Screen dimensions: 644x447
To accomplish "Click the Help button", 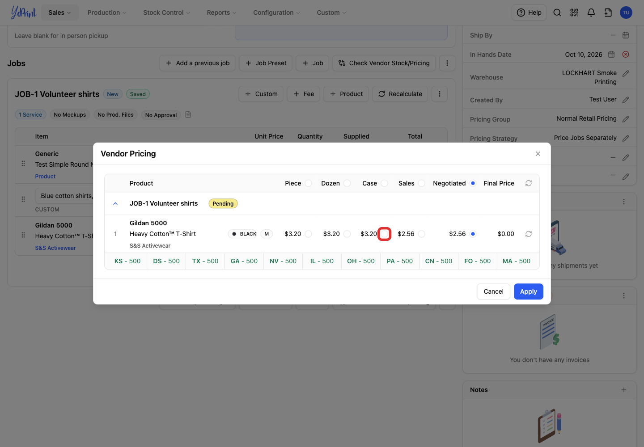I will pyautogui.click(x=529, y=13).
